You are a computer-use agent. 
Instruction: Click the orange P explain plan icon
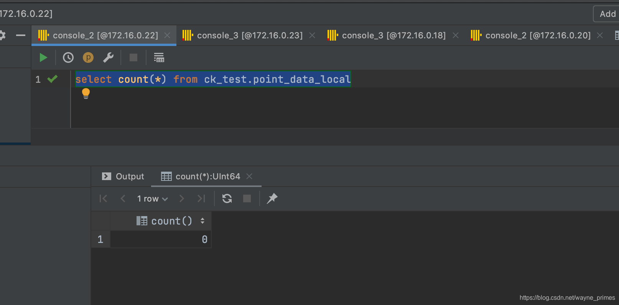88,57
